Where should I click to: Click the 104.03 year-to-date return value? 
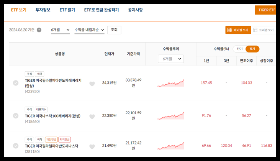click(246, 83)
